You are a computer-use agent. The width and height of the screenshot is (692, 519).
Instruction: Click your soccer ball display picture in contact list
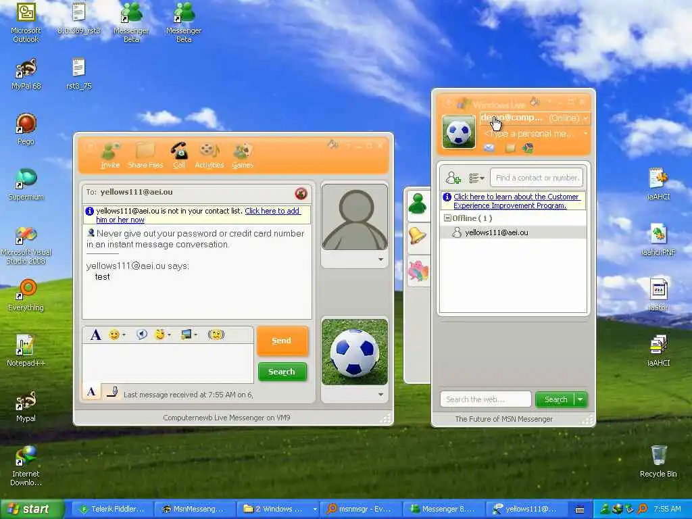pyautogui.click(x=459, y=132)
